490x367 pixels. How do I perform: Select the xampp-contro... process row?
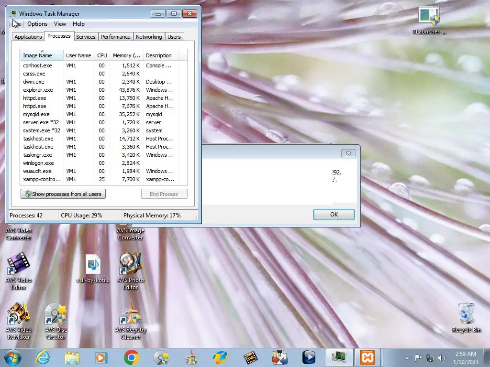[x=104, y=179]
